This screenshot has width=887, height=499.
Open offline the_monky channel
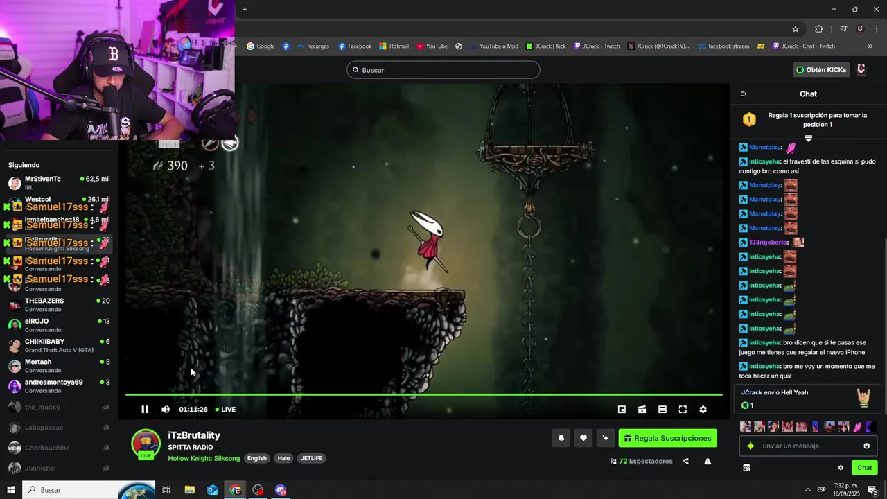click(x=59, y=407)
